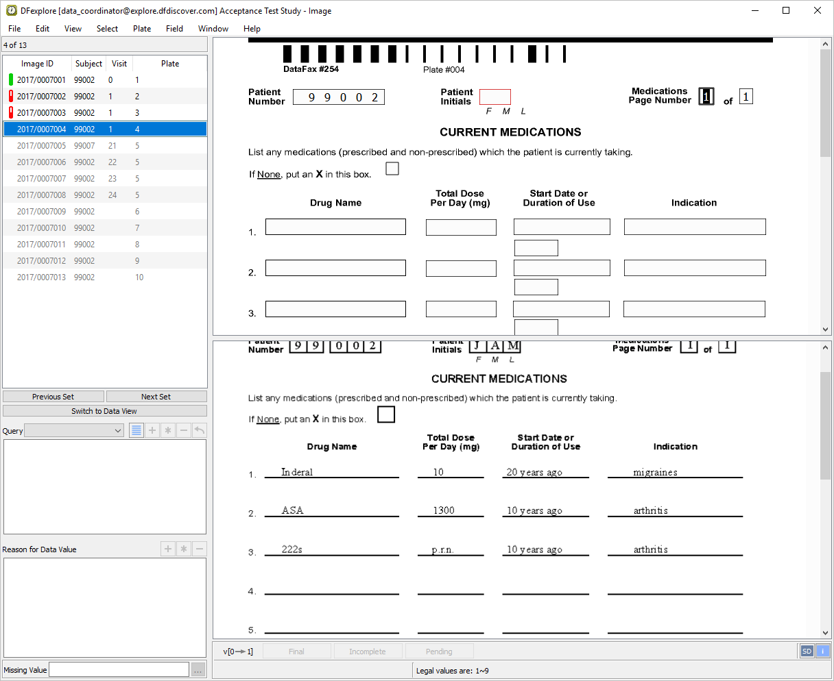Click the Missing Value ellipsis button
Viewport: 834px width, 681px height.
tap(198, 670)
